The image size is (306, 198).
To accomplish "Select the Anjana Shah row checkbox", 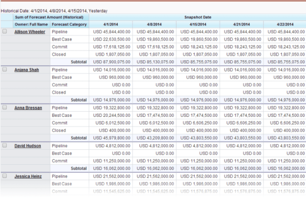I will click(x=4, y=69).
